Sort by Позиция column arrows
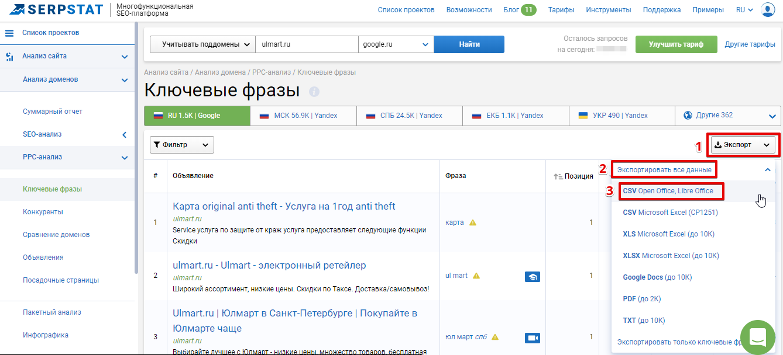Viewport: 783px width, 355px height. coord(558,176)
